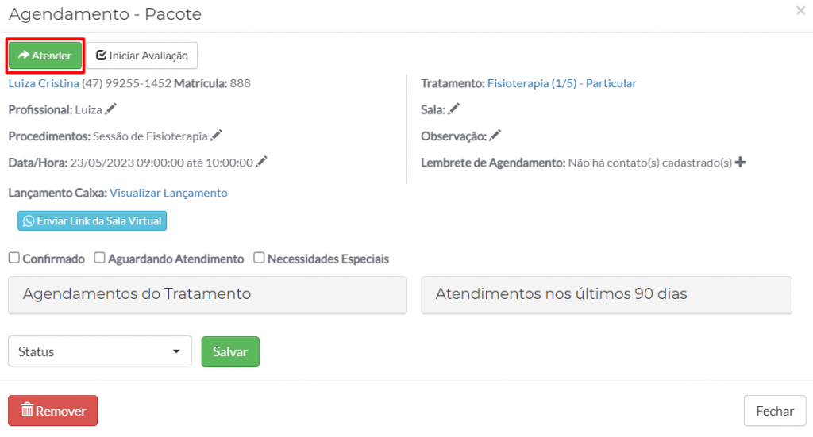813x437 pixels.
Task: Open the Luiza Cristina patient link
Action: 44,83
